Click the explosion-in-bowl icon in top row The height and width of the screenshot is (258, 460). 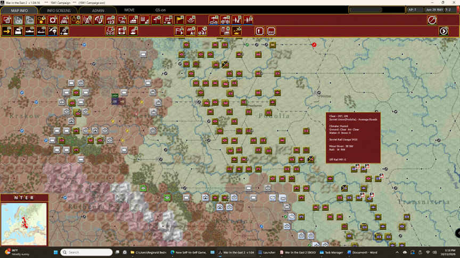pos(191,20)
